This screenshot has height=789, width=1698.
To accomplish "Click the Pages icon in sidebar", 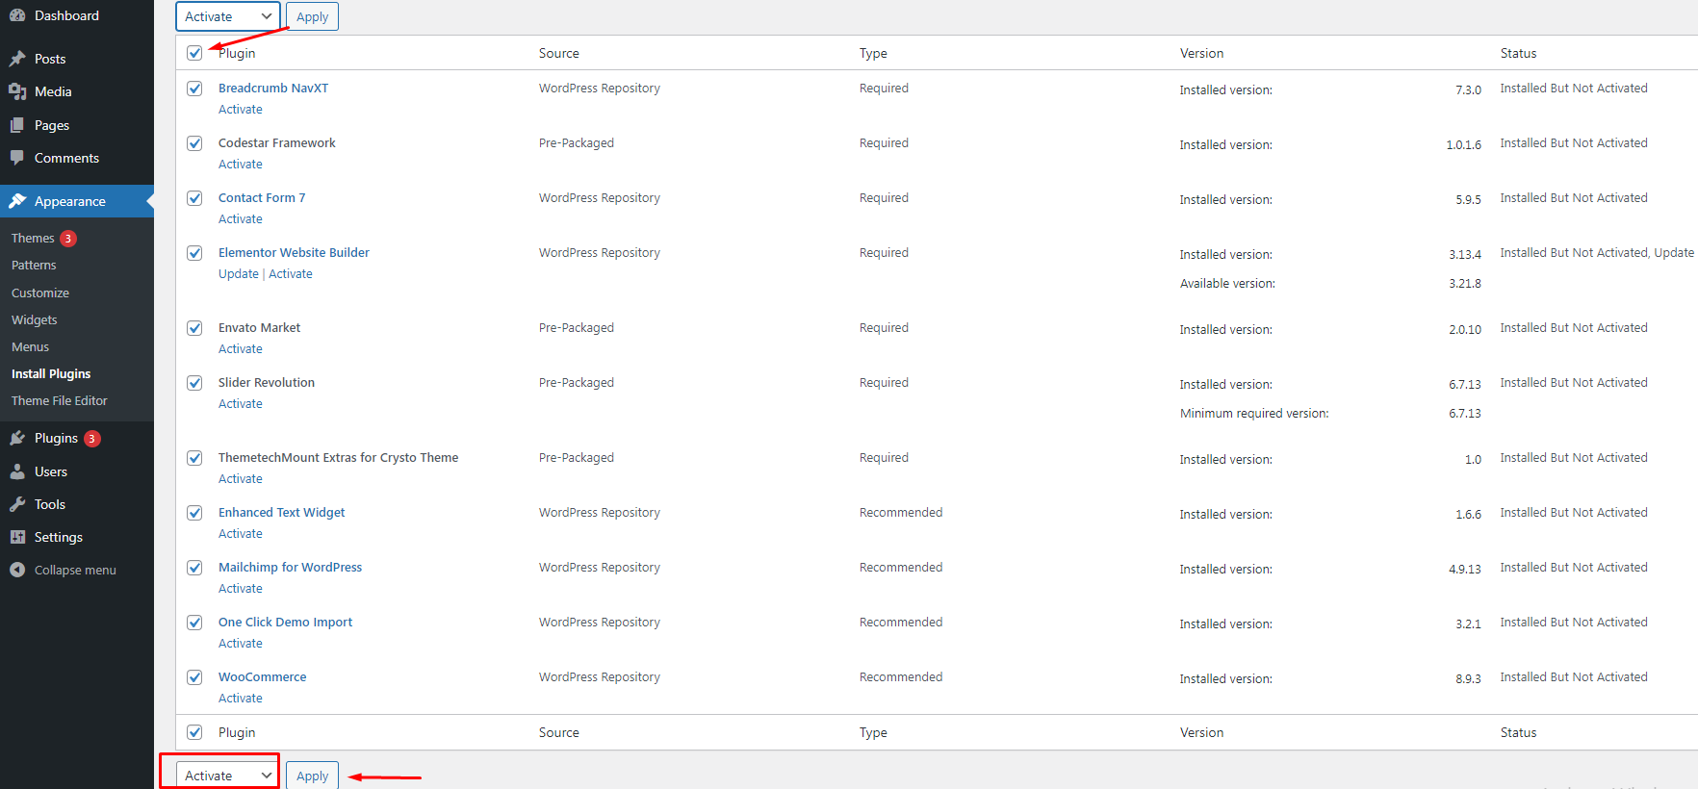I will click(x=17, y=125).
